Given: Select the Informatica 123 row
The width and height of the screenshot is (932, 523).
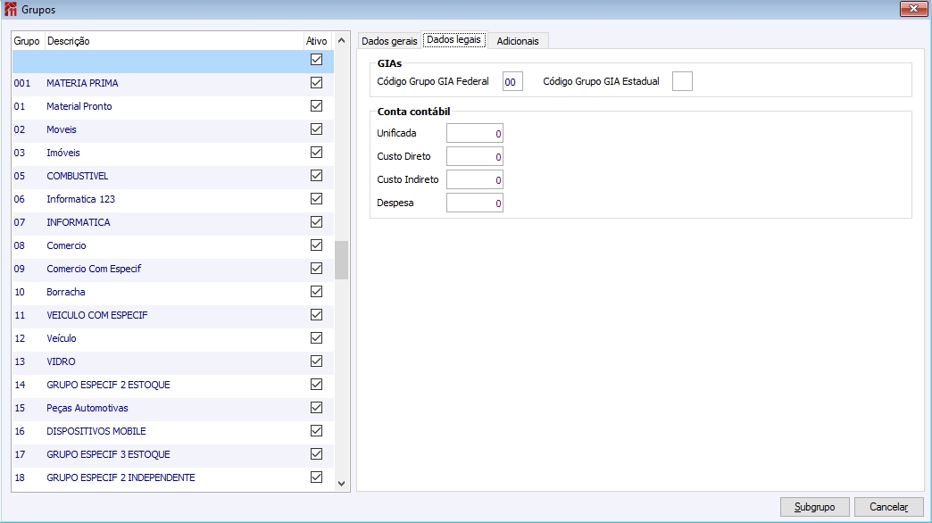Looking at the screenshot, I should coord(173,199).
